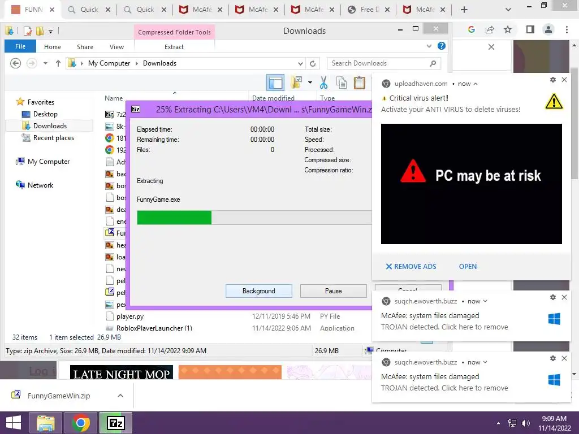
Task: Click the Back arrow in Downloads explorer
Action: coord(15,63)
